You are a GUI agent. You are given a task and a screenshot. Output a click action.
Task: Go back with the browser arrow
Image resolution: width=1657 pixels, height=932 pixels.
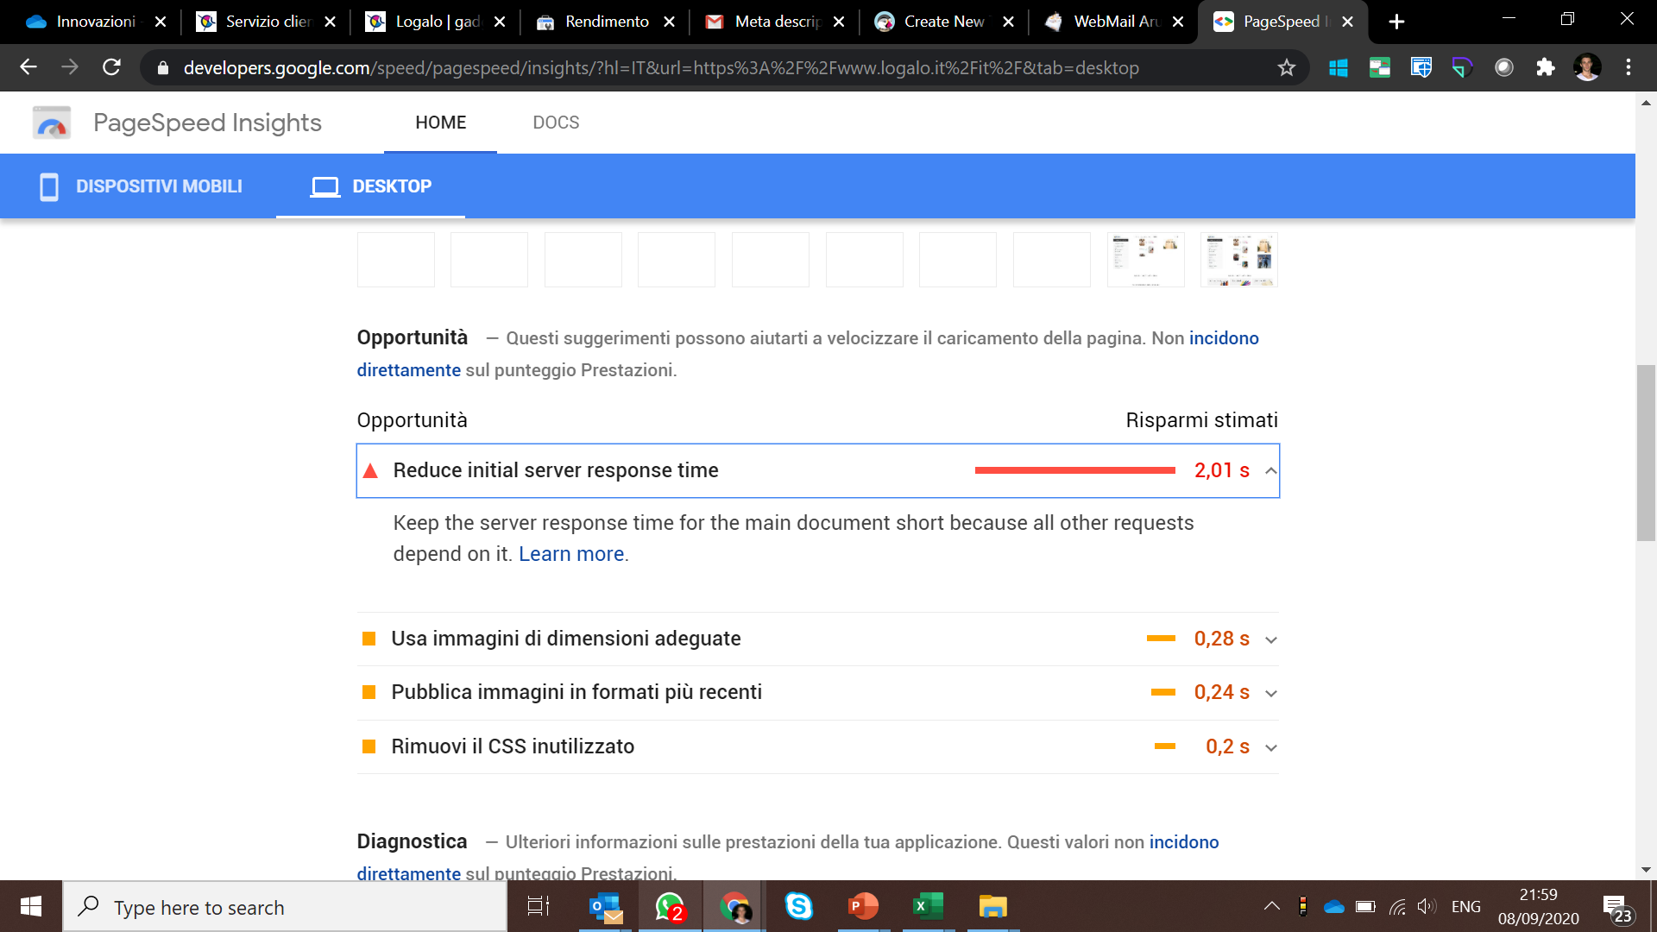[x=28, y=67]
